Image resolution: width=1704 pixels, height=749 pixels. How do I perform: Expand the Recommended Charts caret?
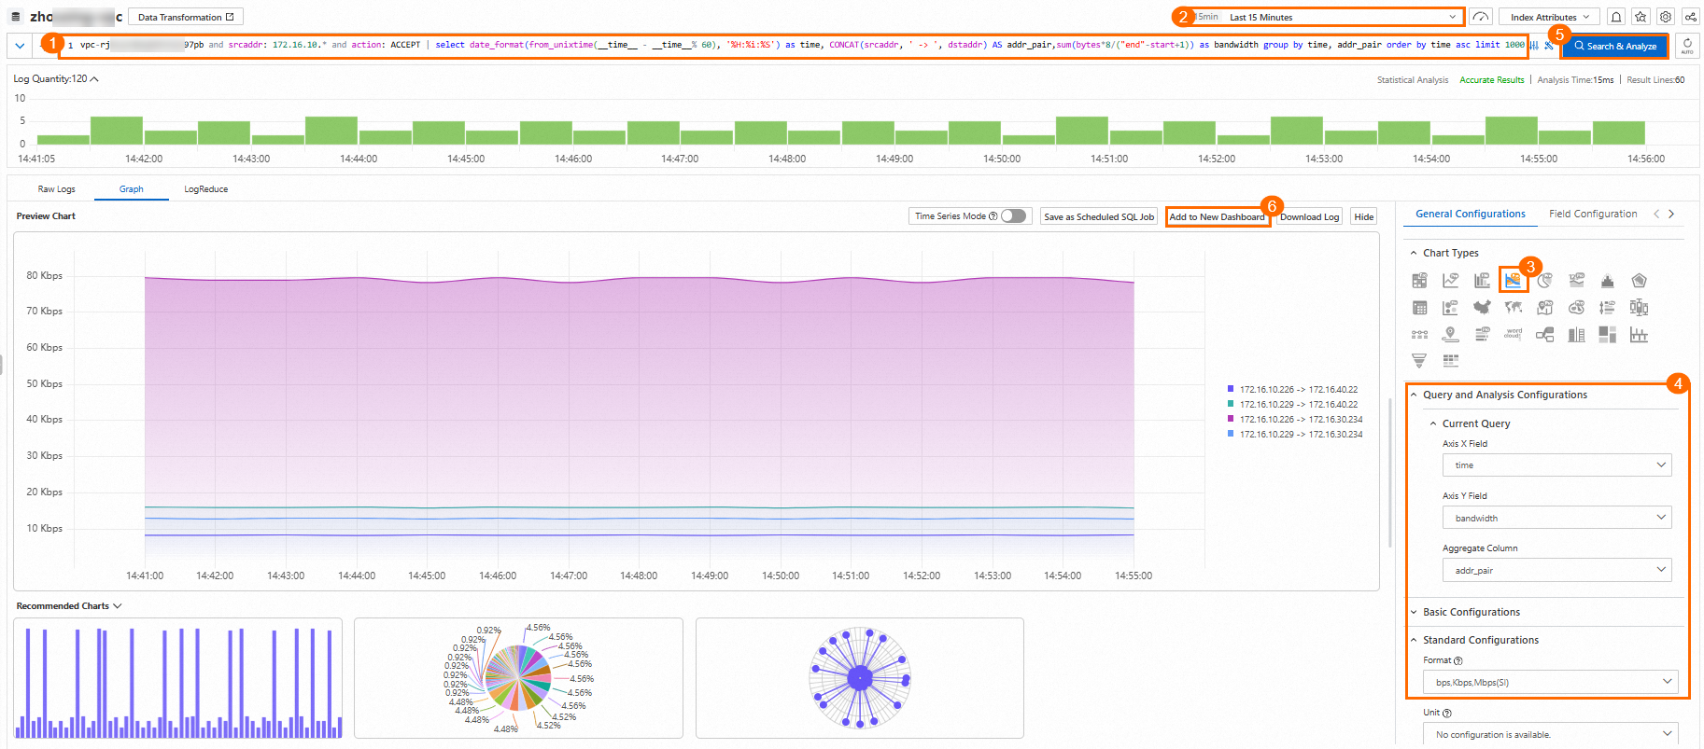click(118, 606)
